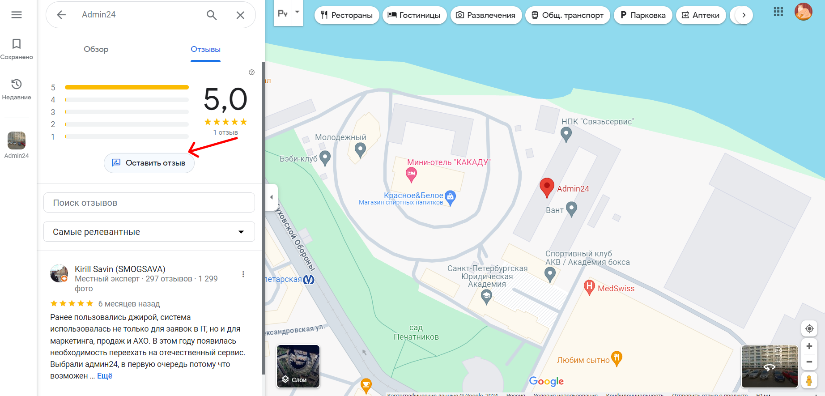Click the Молодежный map marker

click(x=360, y=150)
